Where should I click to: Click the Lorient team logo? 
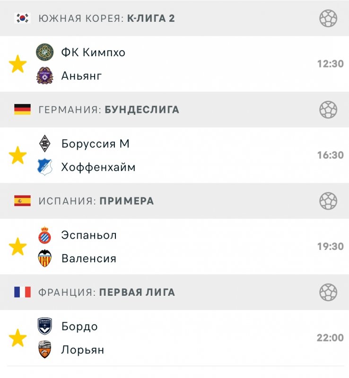[x=45, y=350]
